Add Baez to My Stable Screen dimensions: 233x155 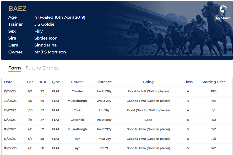(x=223, y=12)
